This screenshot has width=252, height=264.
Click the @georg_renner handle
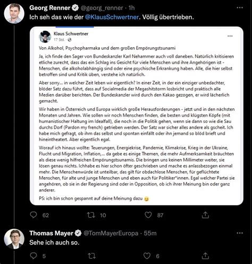tap(102, 8)
